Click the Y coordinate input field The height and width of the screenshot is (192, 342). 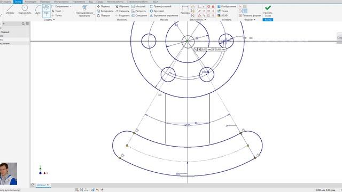tap(221, 50)
